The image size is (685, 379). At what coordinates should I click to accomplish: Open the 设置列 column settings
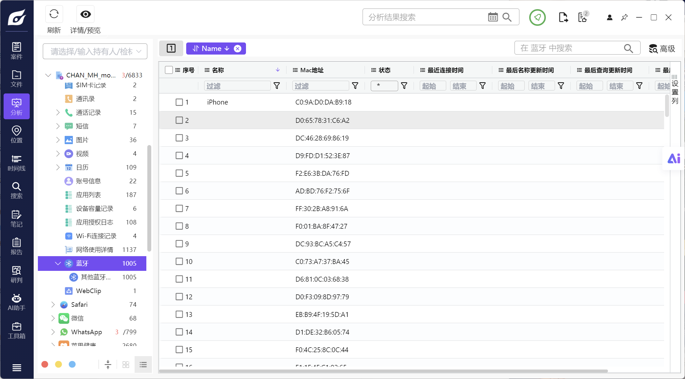675,90
